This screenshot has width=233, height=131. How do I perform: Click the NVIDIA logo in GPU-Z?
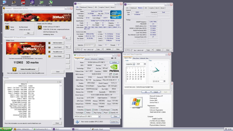(x=114, y=68)
